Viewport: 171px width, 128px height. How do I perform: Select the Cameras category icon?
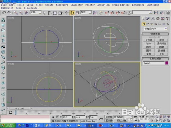156,24
